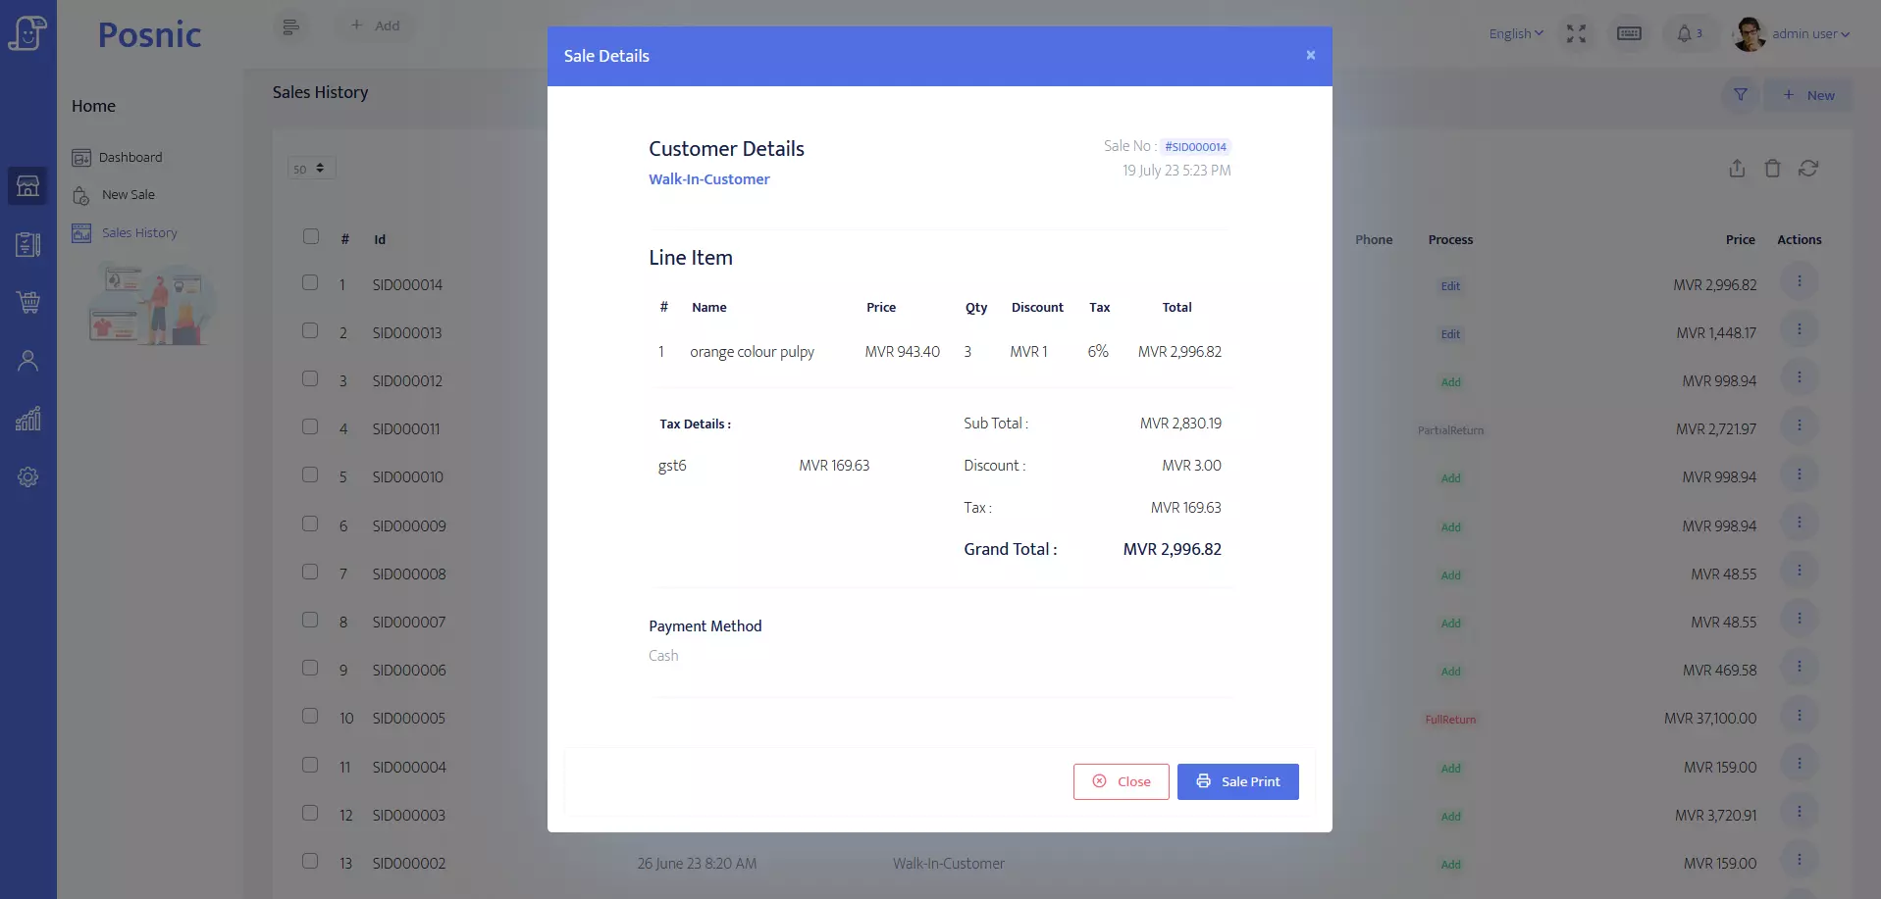
Task: Open the page size 50 dropdown
Action: pos(311,169)
